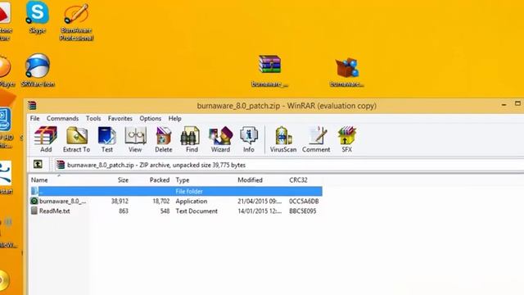The image size is (524, 295).
Task: Click the 18,702 packed value
Action: [161, 201]
